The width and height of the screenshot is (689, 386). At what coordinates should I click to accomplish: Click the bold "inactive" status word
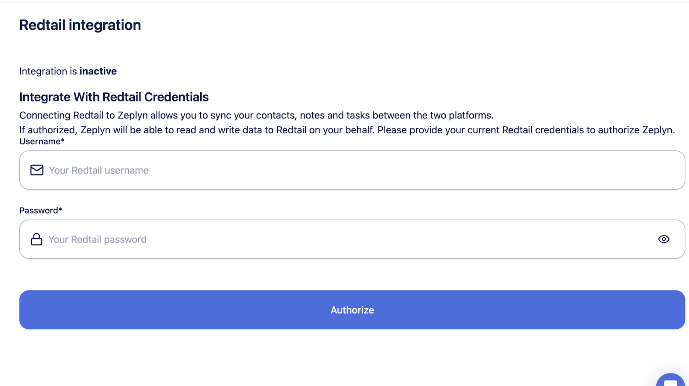click(x=98, y=71)
